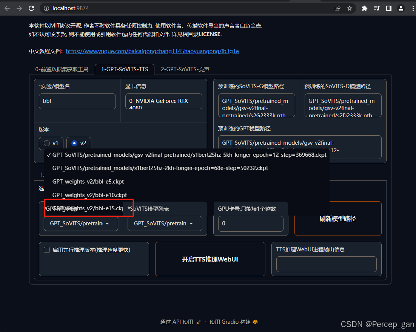
Task: Choose GPT_weights_v2/bbl-e5.ckpt from the list
Action: tap(187, 182)
